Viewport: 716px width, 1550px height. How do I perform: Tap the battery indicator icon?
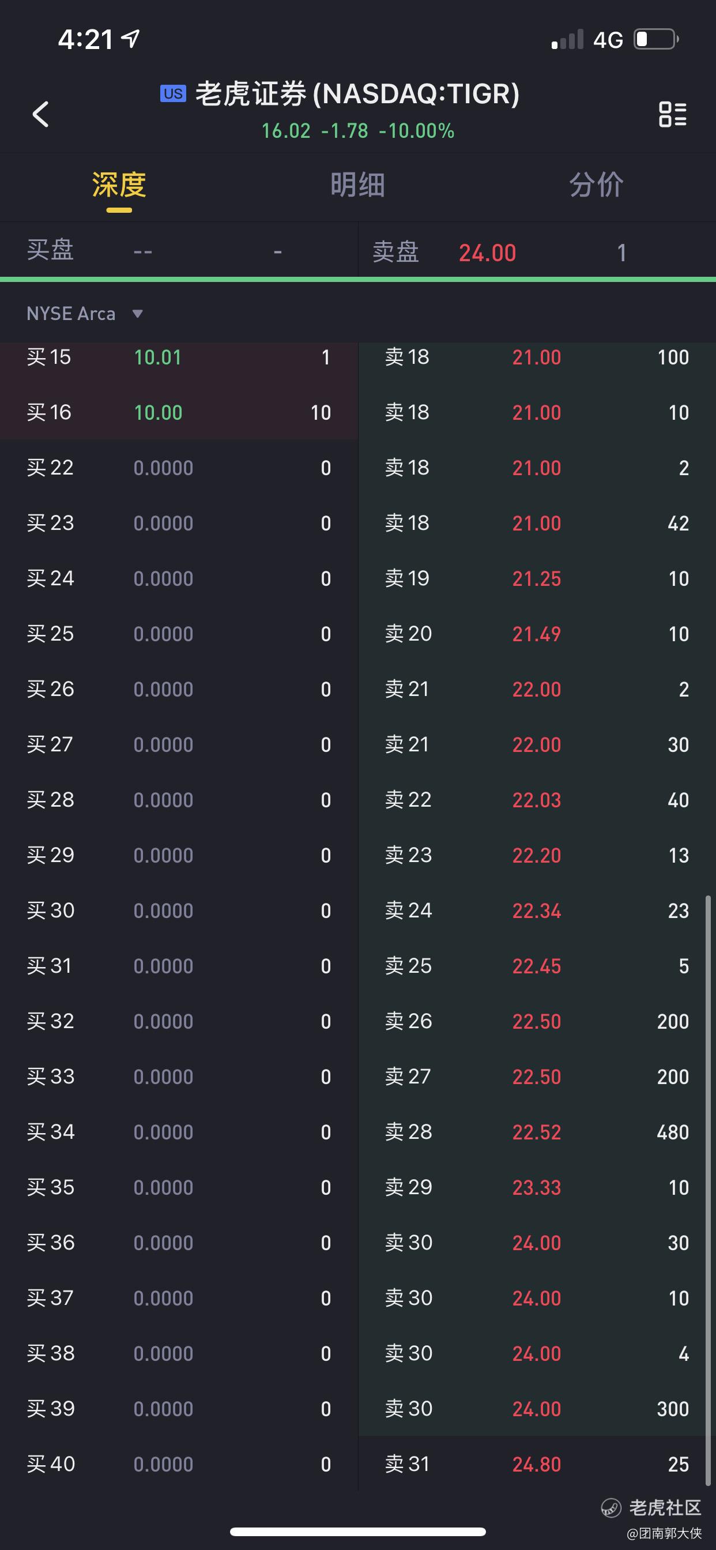(x=655, y=40)
